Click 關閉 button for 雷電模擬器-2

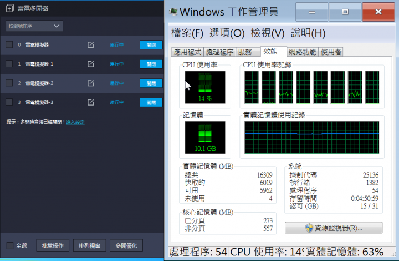[151, 83]
